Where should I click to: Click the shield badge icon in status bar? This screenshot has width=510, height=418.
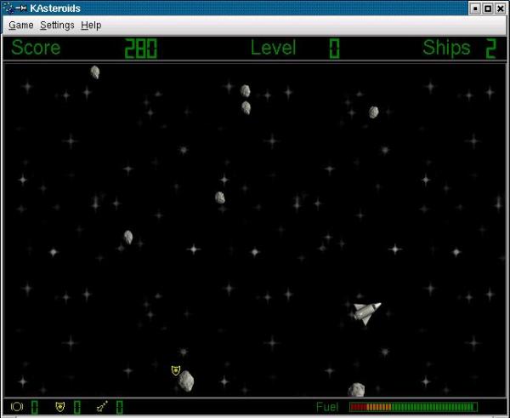[60, 407]
